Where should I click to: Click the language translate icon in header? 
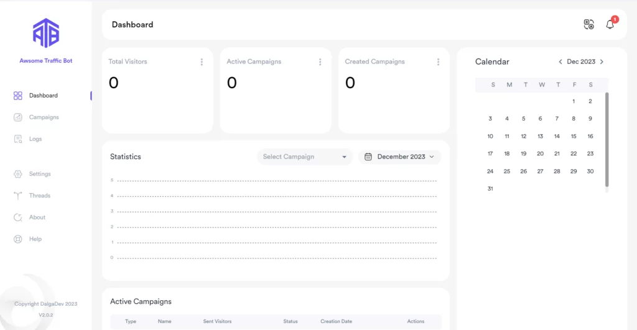pyautogui.click(x=588, y=25)
